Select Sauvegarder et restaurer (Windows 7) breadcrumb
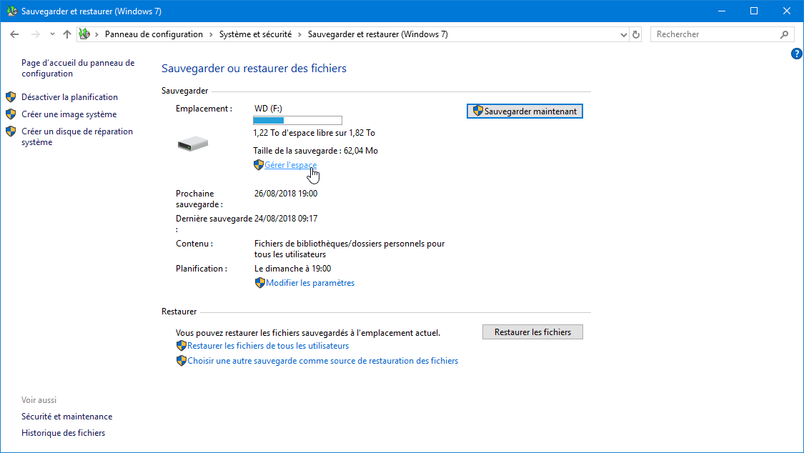The height and width of the screenshot is (453, 804). [x=378, y=34]
